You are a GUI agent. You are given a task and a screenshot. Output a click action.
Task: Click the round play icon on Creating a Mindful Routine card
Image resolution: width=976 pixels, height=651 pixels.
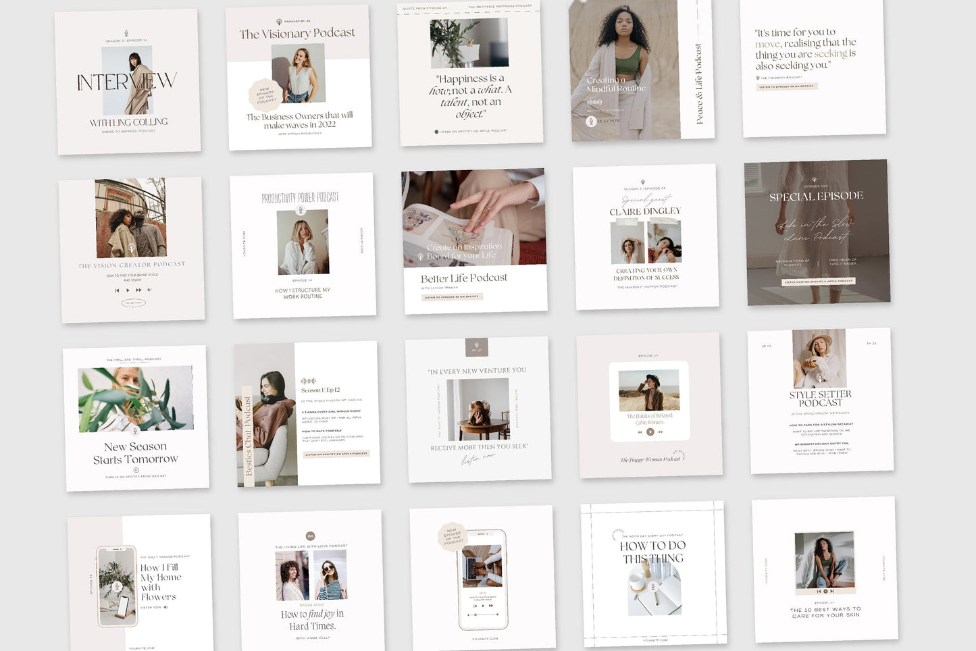click(591, 122)
